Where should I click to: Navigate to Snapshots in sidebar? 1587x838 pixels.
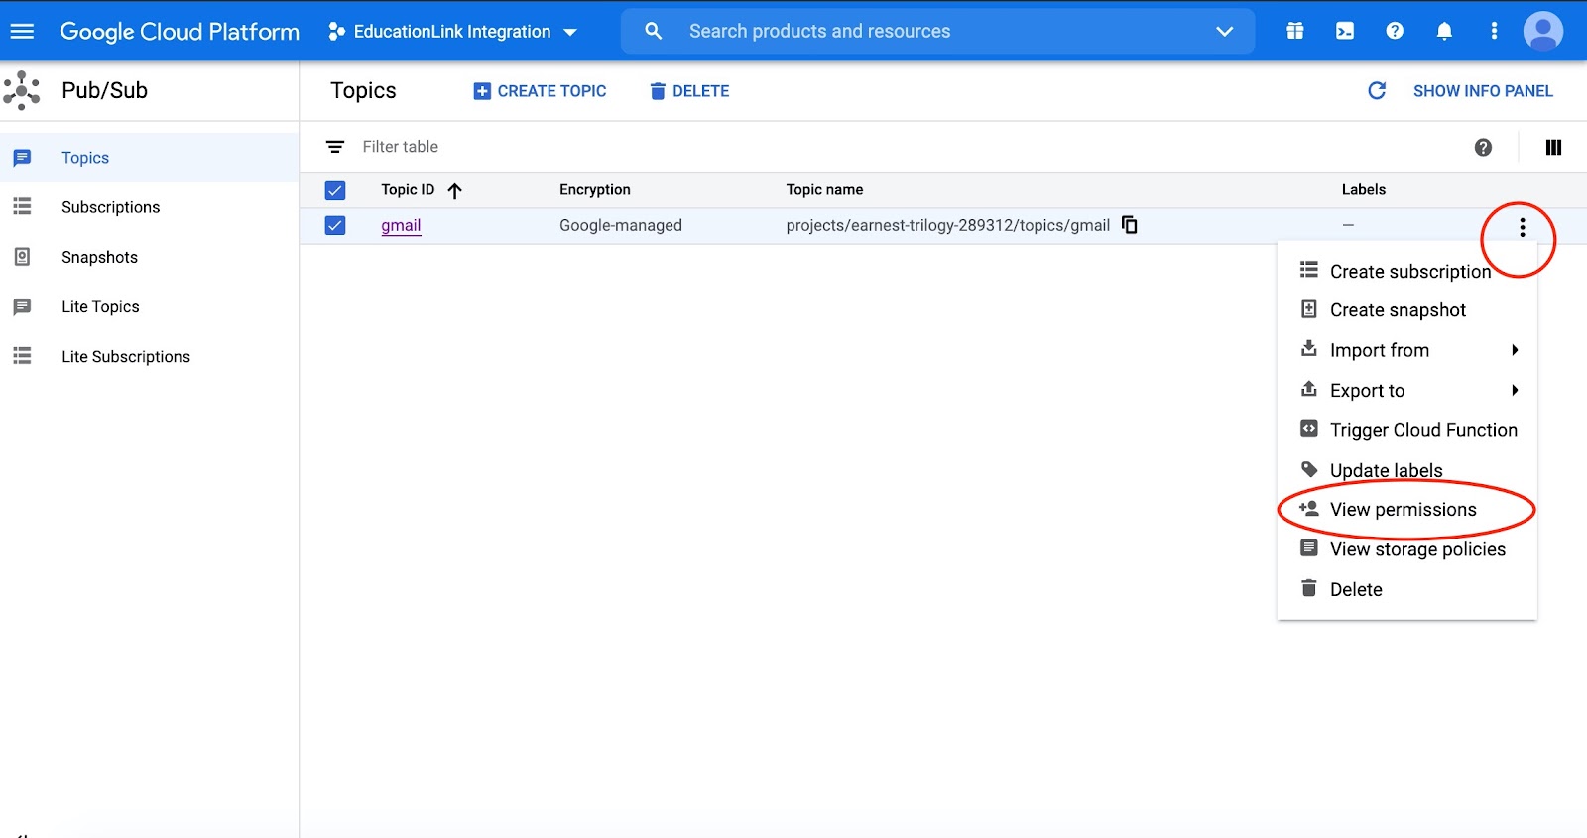pyautogui.click(x=150, y=257)
